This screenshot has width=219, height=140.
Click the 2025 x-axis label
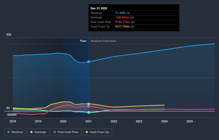[x=190, y=121]
